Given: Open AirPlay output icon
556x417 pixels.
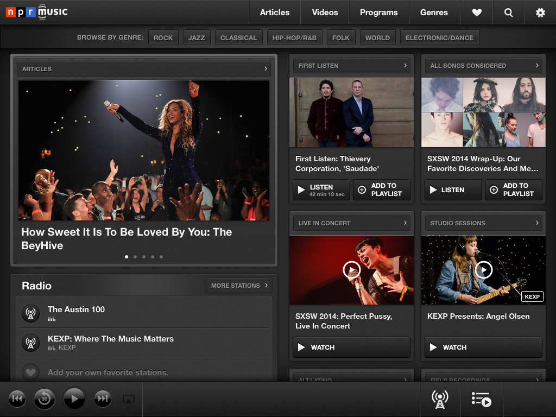Looking at the screenshot, I should pos(128,399).
